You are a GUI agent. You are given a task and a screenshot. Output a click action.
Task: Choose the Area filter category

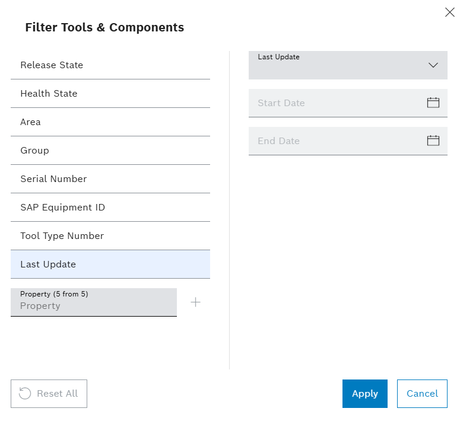tap(110, 122)
